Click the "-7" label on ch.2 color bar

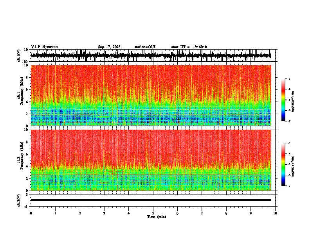coord(289,185)
